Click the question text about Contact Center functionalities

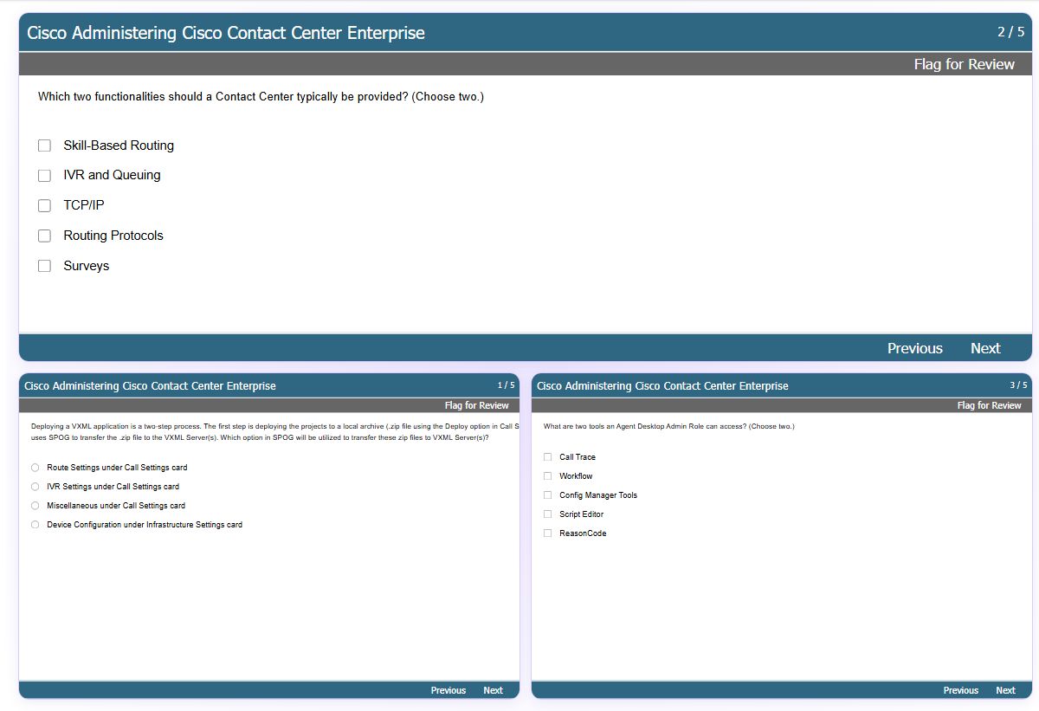pyautogui.click(x=261, y=97)
